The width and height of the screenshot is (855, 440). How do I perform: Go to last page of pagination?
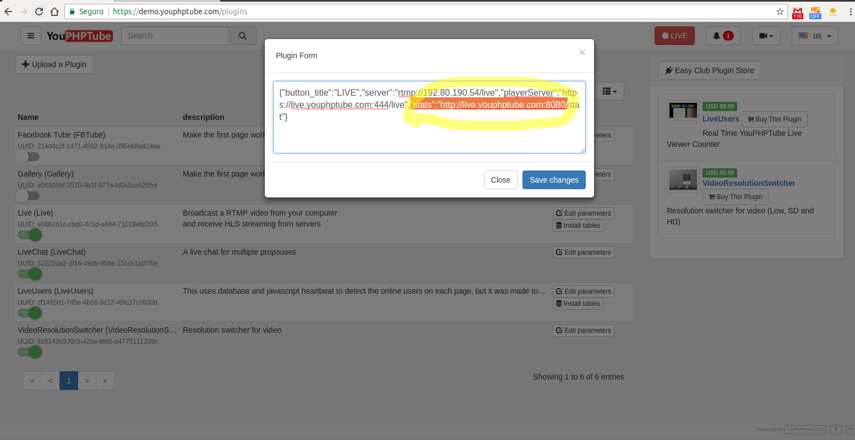[105, 381]
